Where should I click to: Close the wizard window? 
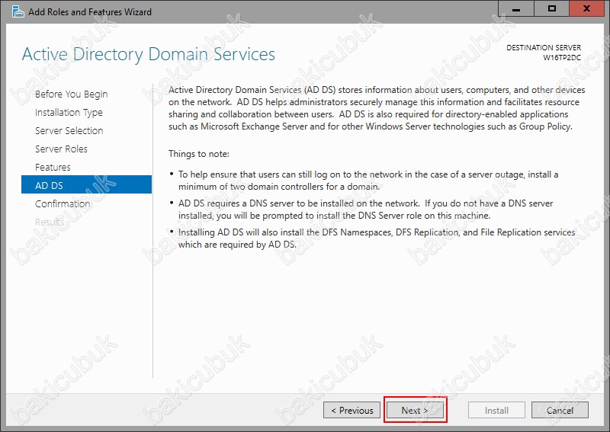586,8
